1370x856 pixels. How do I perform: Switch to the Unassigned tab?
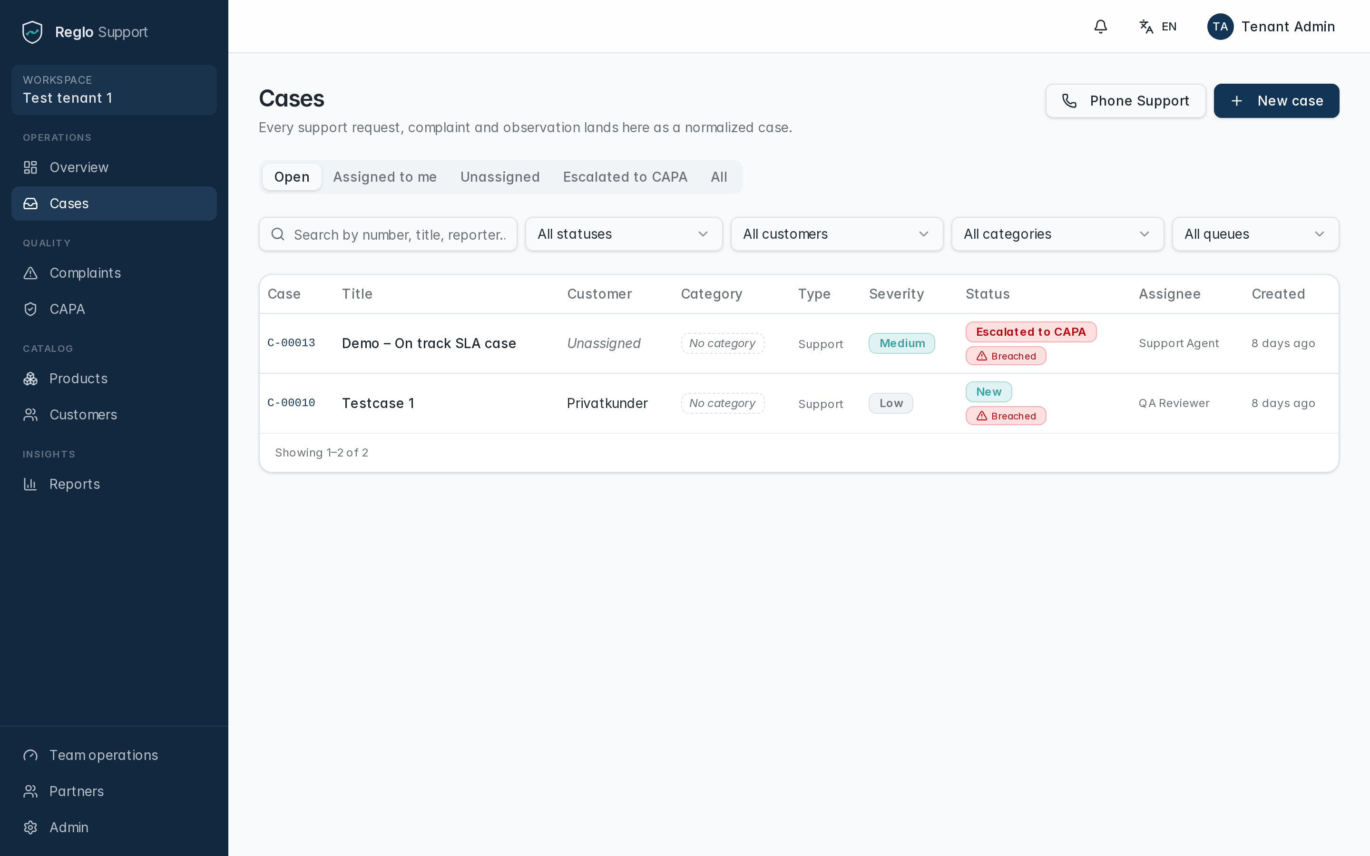(500, 177)
